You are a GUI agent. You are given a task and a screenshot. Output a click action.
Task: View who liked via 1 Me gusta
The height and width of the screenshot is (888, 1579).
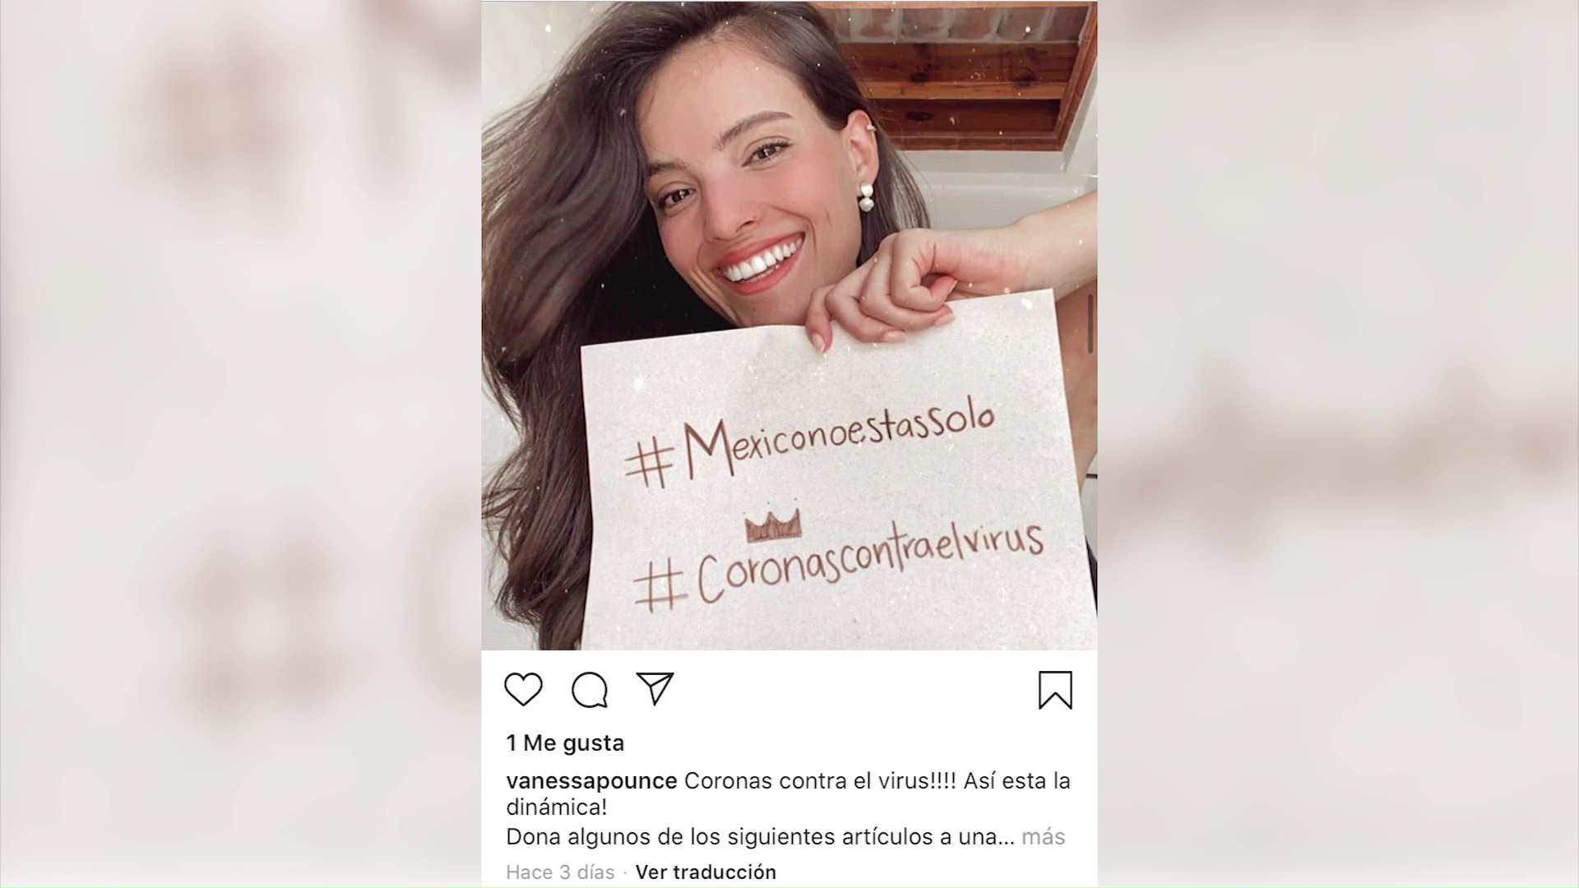(565, 743)
